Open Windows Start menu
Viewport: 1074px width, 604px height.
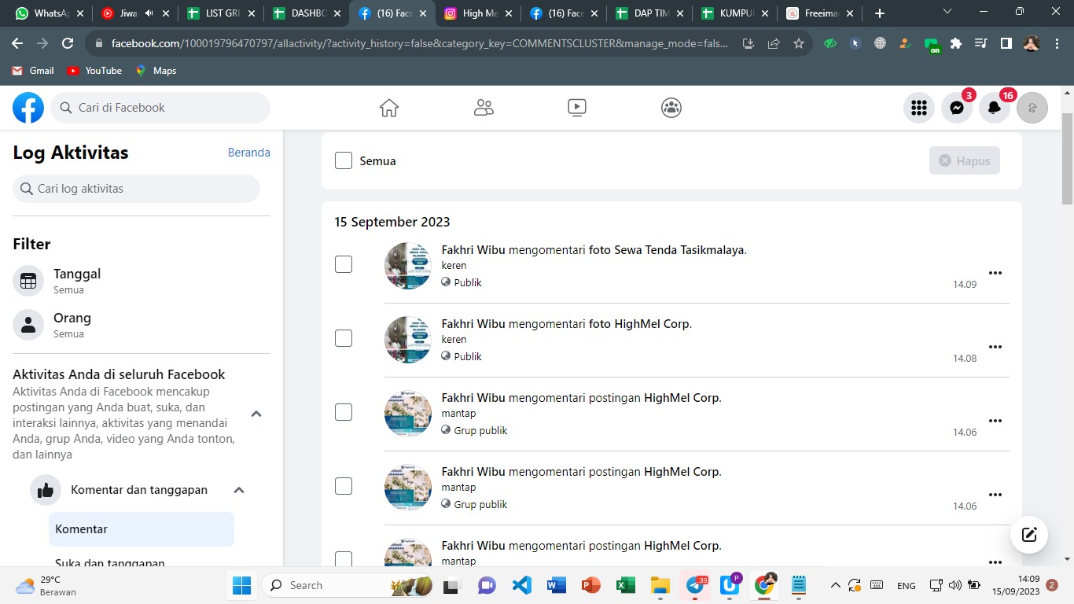[x=241, y=585]
